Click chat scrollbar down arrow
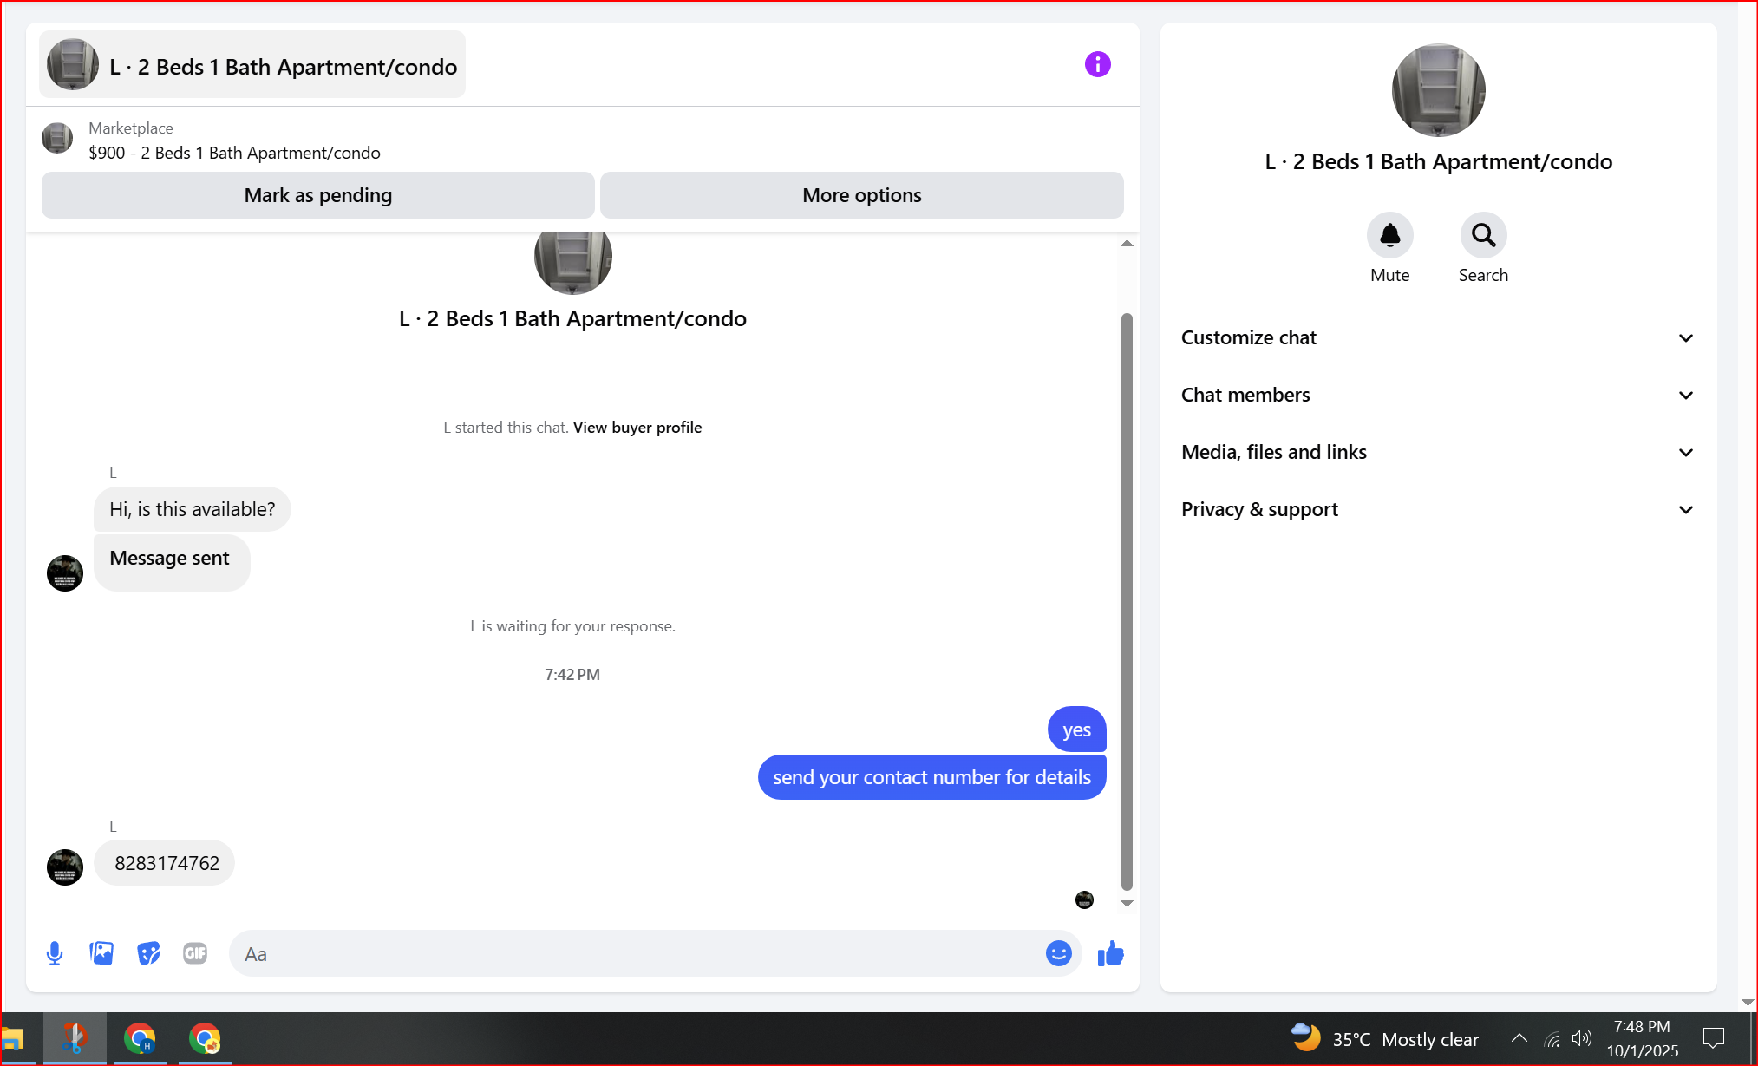The image size is (1758, 1066). point(1127,903)
